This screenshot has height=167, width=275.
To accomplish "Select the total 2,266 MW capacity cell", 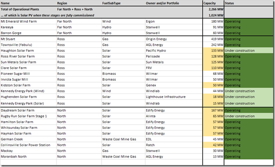I will pos(213,9).
